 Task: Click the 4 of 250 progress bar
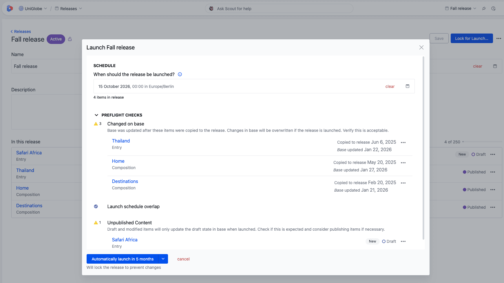482,142
